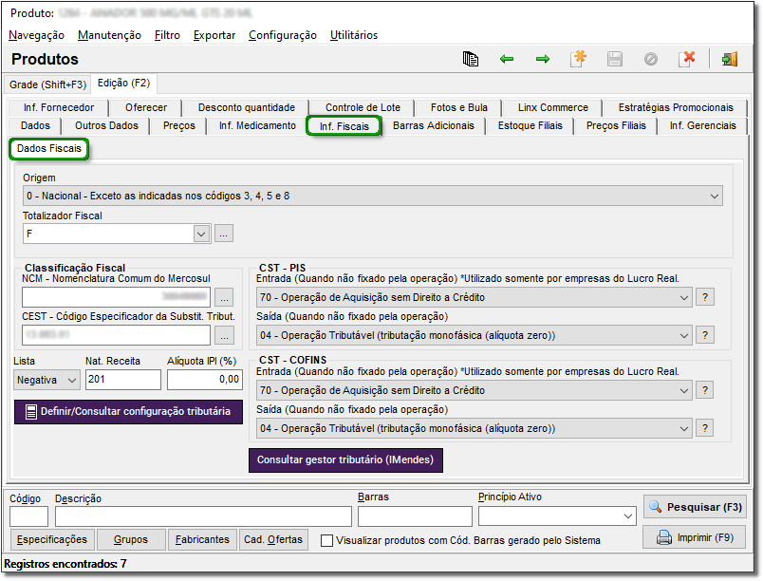This screenshot has height=581, width=763.
Task: Switch to the Estoque Filiais tab
Action: point(530,125)
